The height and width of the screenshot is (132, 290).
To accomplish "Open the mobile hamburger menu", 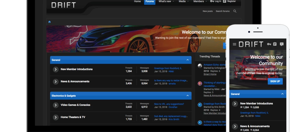I will 234,44.
